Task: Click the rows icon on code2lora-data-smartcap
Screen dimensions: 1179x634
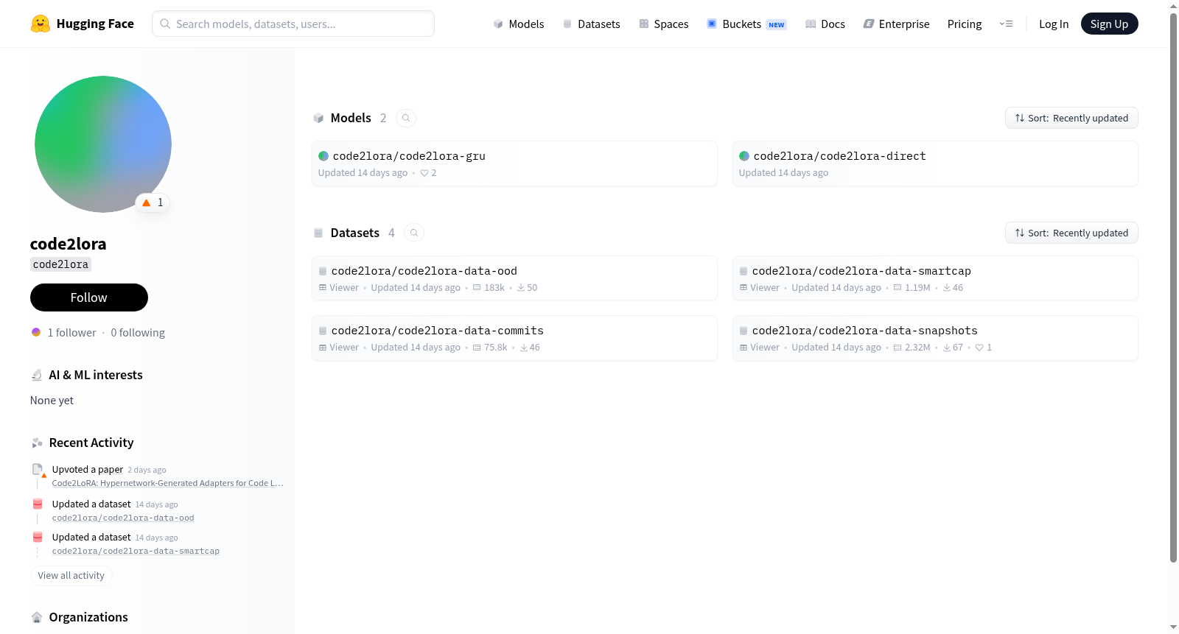Action: pyautogui.click(x=898, y=288)
